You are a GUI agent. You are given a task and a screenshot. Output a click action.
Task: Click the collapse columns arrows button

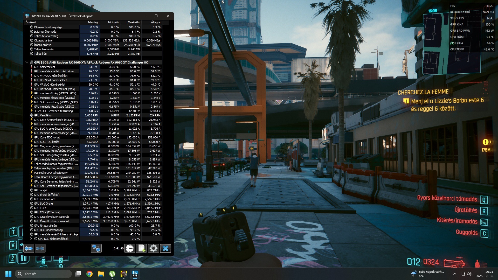coord(40,248)
